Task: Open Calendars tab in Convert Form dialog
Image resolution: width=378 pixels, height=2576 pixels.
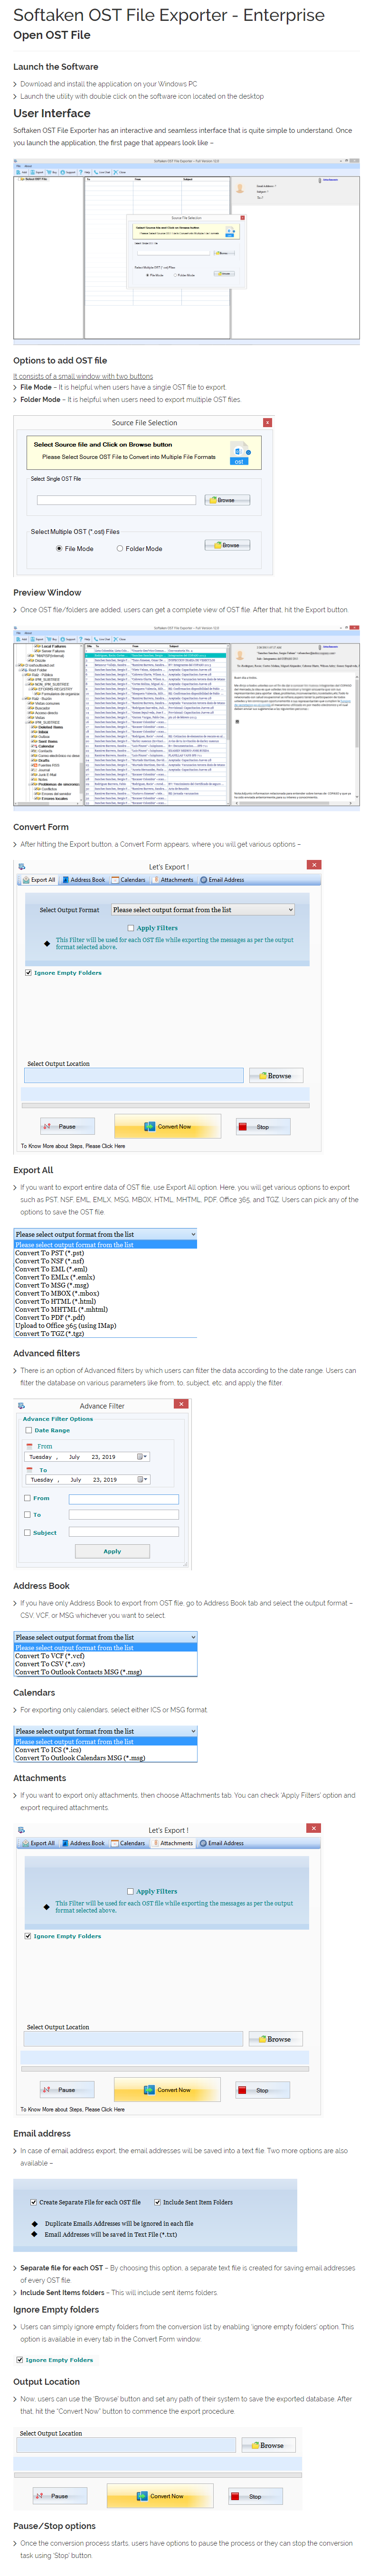Action: point(130,880)
